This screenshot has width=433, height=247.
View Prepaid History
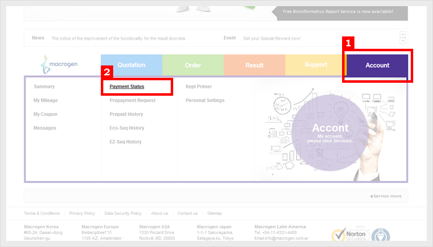pos(126,114)
